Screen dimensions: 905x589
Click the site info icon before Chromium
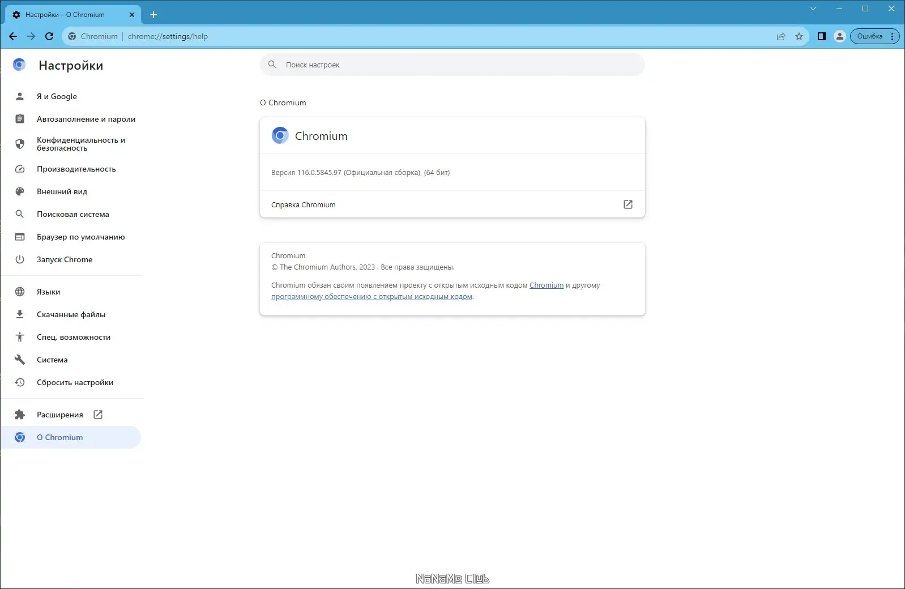(72, 36)
